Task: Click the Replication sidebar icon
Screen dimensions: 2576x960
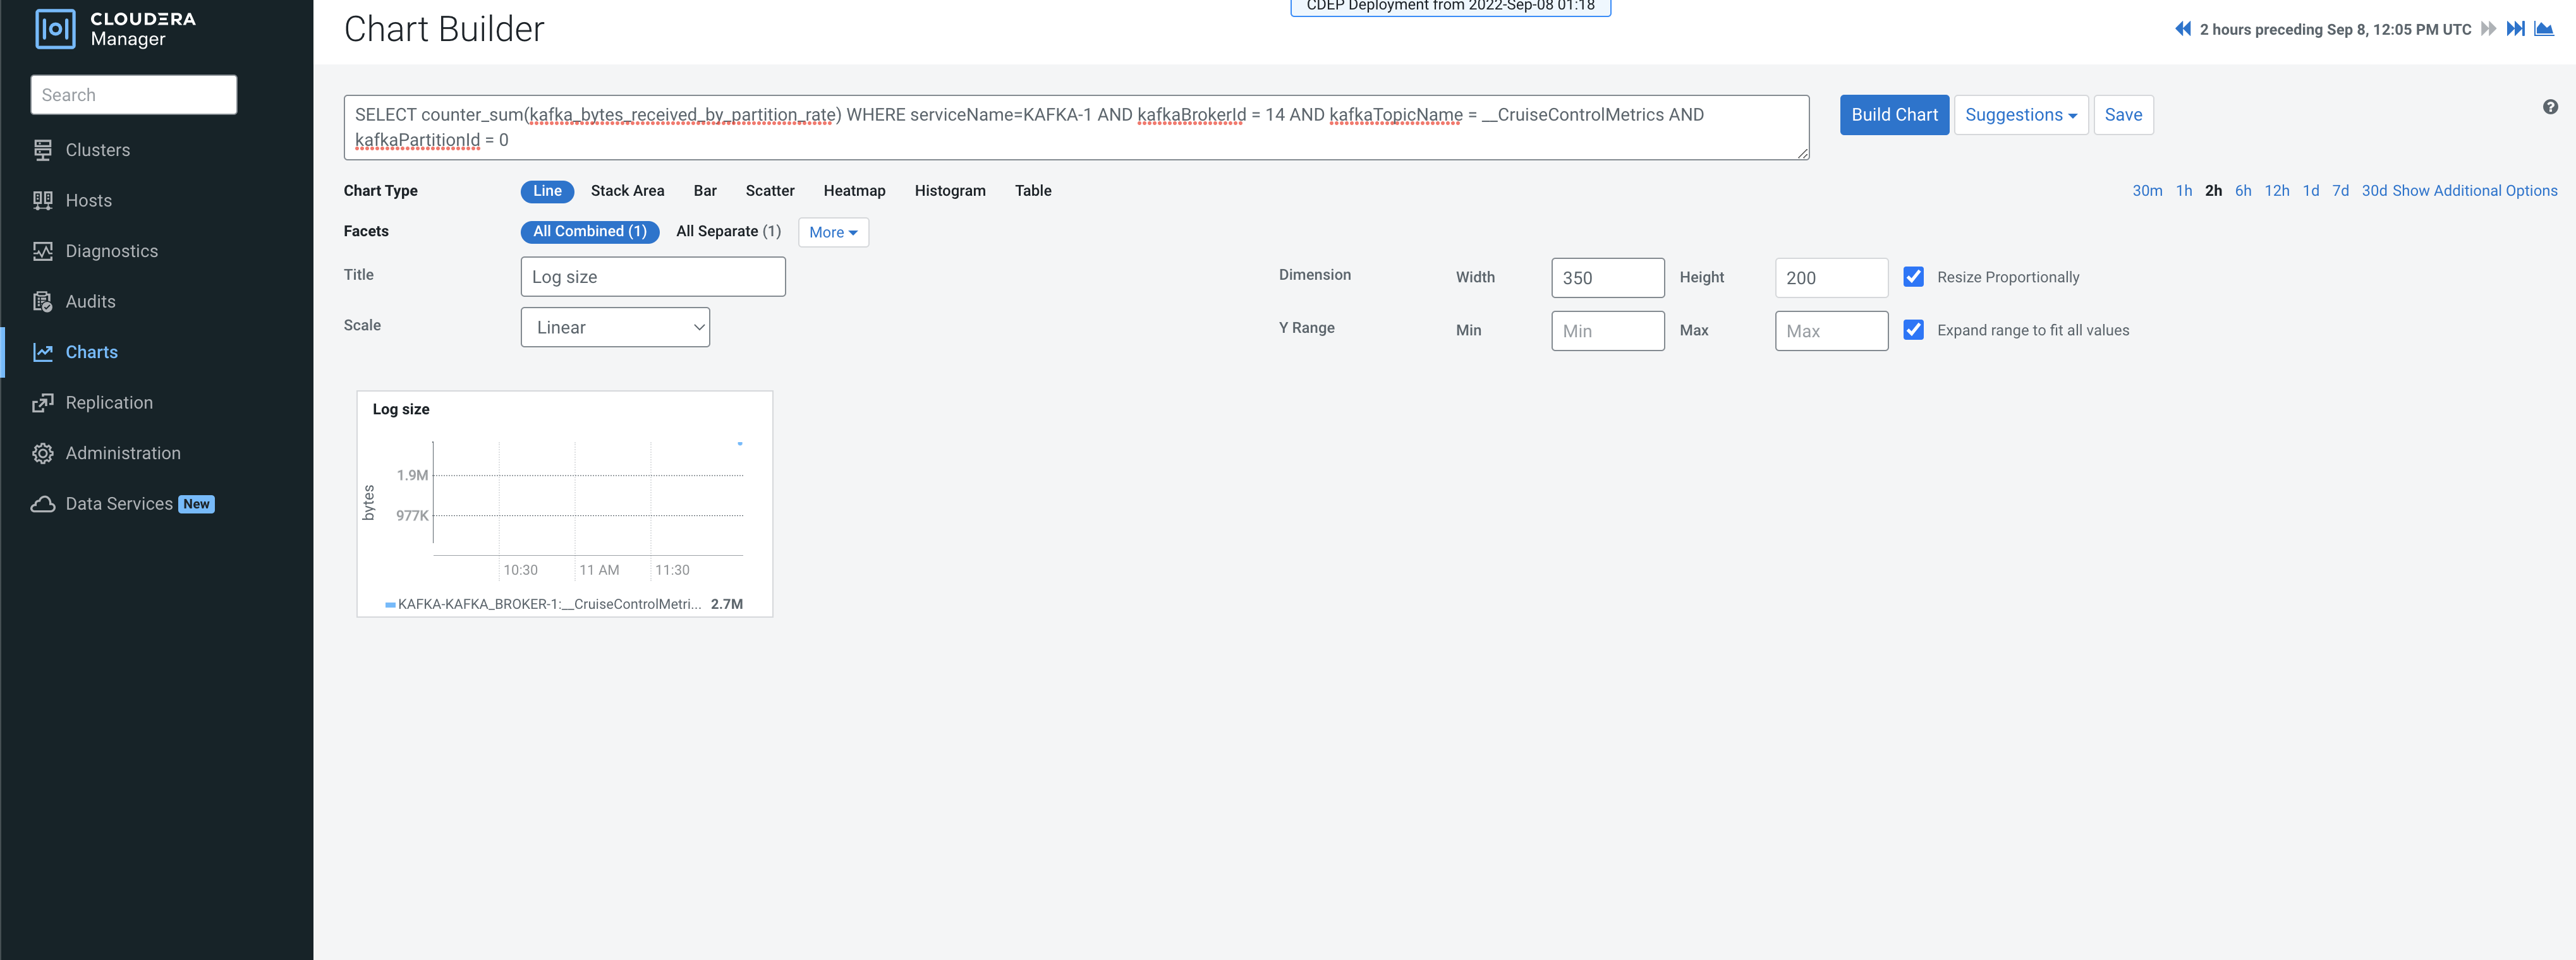Action: 42,402
